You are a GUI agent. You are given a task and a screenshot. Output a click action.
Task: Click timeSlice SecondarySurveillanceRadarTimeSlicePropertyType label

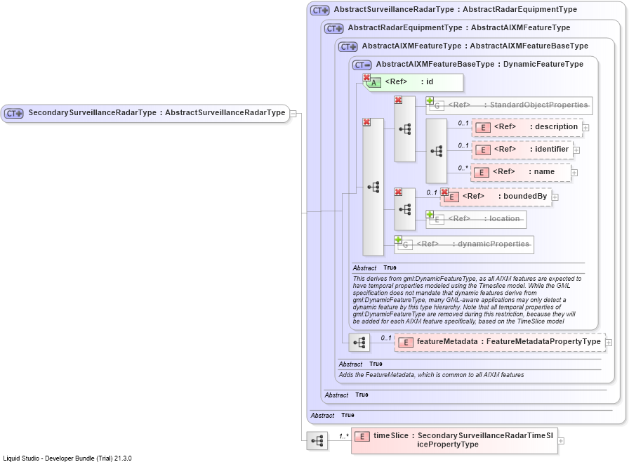click(x=463, y=440)
